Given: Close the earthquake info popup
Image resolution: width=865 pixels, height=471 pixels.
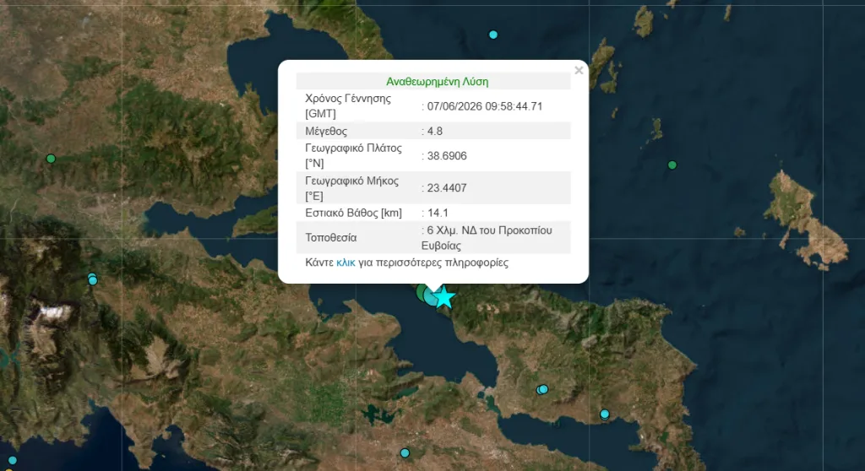Looking at the screenshot, I should 579,71.
